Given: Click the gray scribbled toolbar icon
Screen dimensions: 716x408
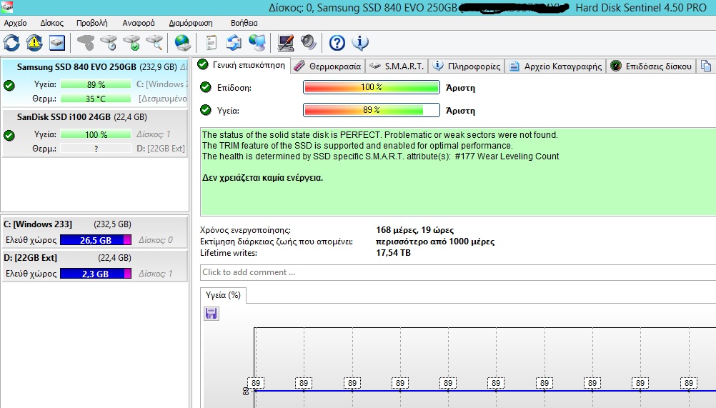Looking at the screenshot, I should coord(86,43).
